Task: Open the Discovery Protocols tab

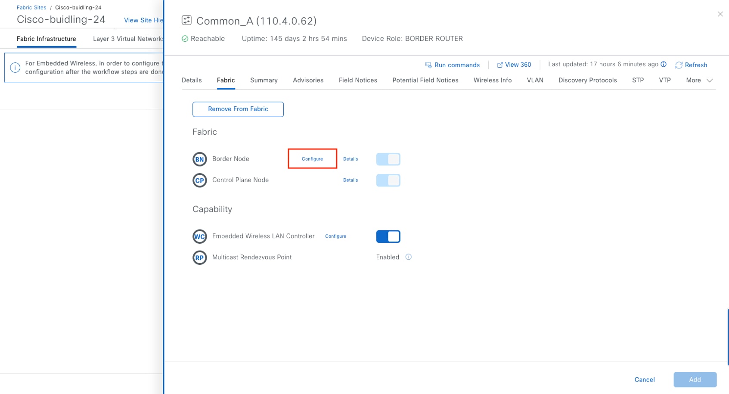Action: tap(587, 80)
